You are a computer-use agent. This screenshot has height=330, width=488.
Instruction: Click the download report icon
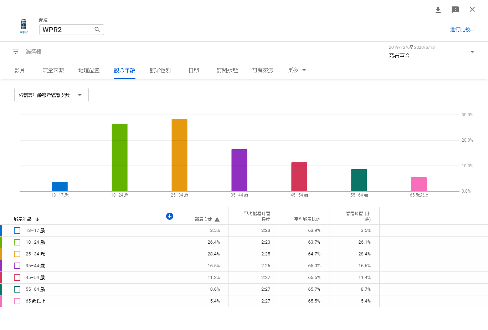[438, 10]
